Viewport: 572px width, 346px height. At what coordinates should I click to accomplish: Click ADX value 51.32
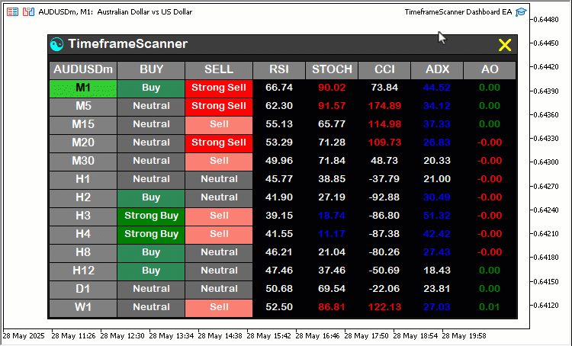(x=437, y=216)
